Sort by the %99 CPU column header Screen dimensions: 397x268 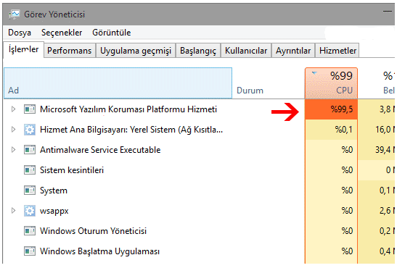[x=331, y=83]
